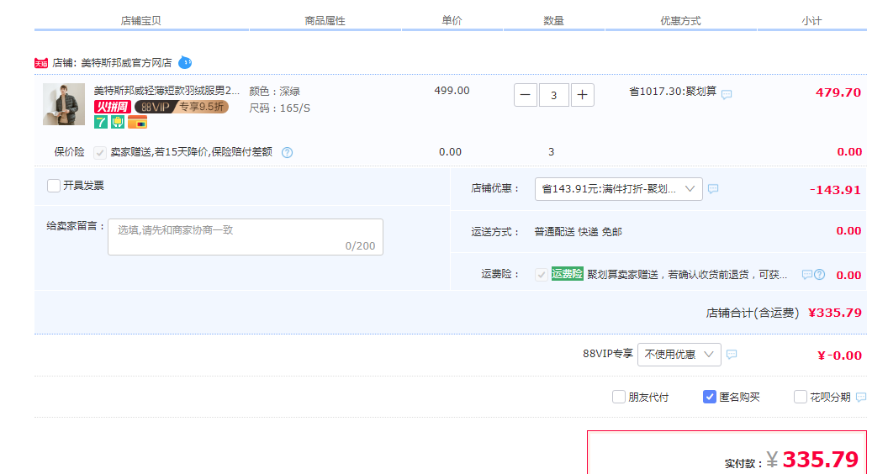The image size is (888, 474).
Task: Click the 479.70 subtotal amount
Action: 838,93
